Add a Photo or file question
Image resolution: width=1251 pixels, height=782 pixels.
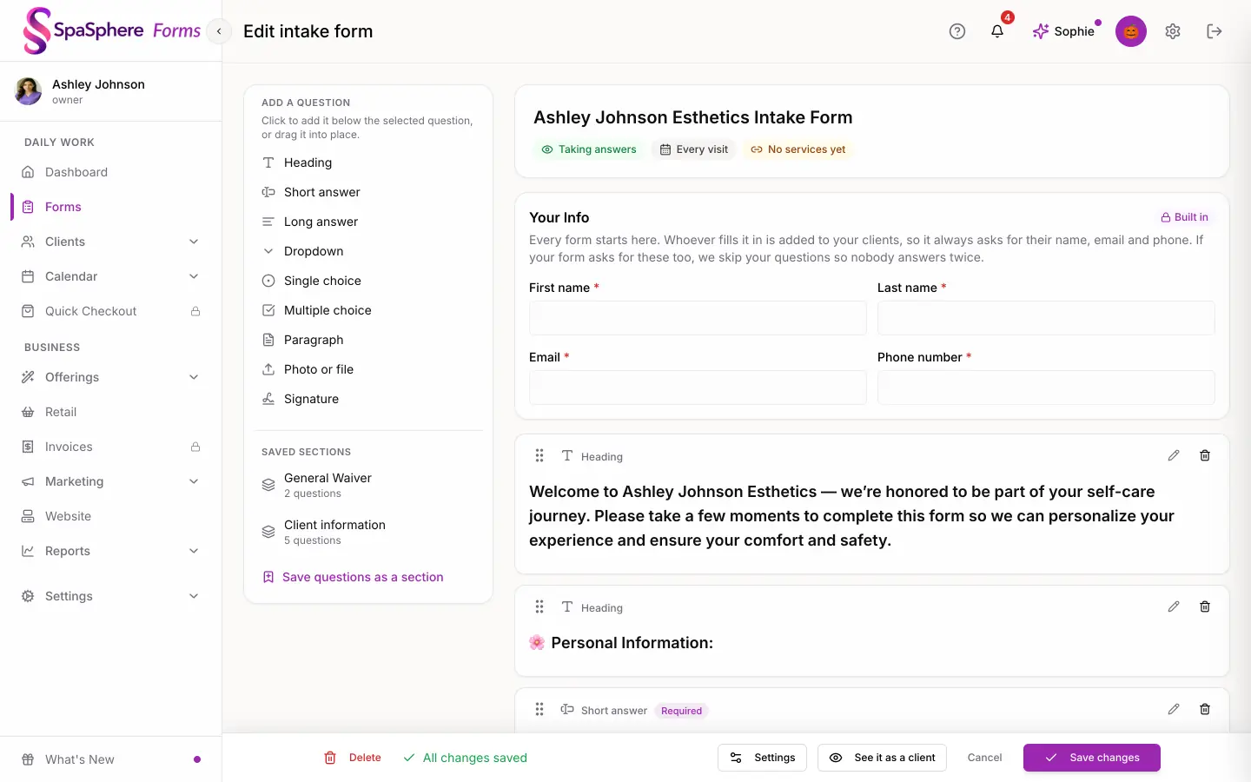coord(368,369)
